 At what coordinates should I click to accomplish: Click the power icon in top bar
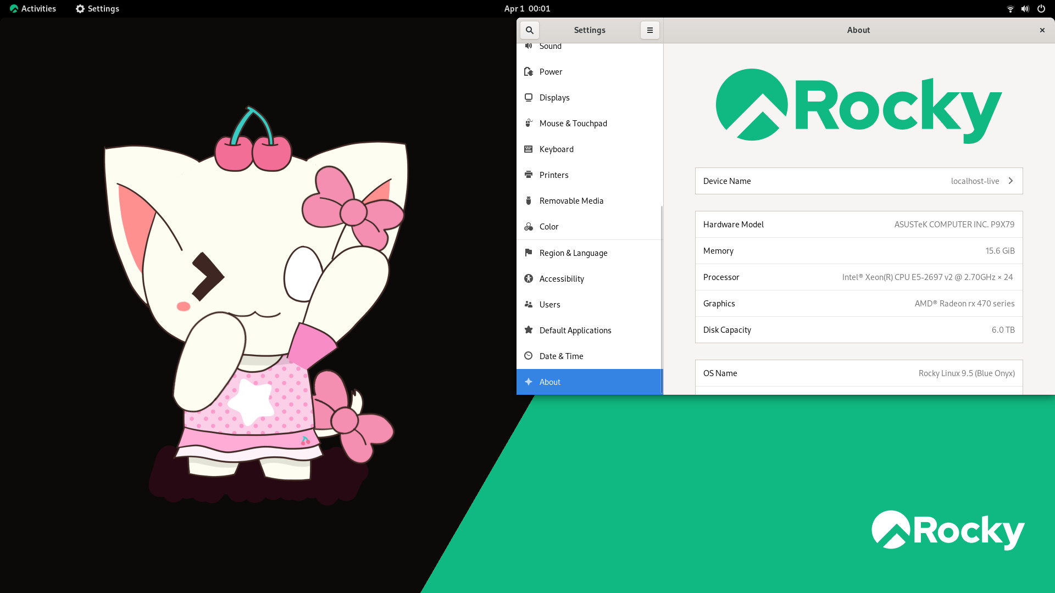pyautogui.click(x=1041, y=9)
